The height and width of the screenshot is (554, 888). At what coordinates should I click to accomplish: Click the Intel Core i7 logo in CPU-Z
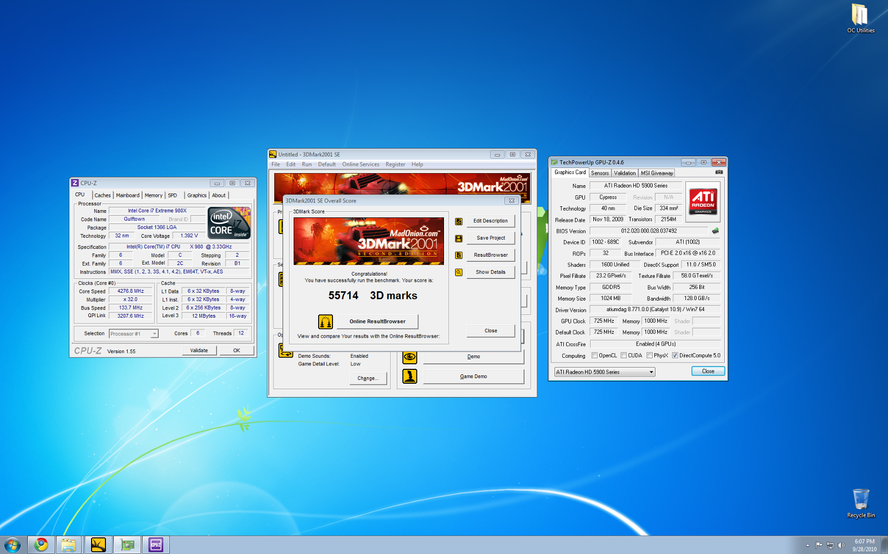click(x=229, y=223)
